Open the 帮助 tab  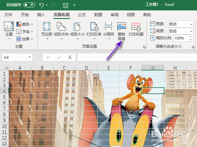tap(147, 15)
